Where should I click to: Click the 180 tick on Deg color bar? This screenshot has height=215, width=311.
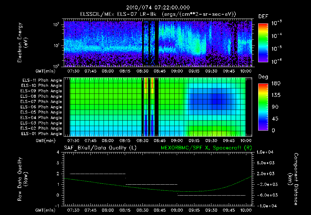(x=276, y=84)
